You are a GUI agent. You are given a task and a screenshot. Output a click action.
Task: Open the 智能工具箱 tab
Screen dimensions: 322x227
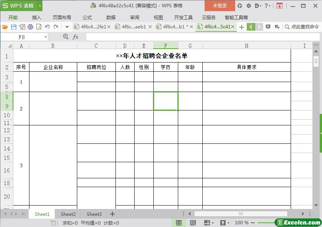point(236,18)
